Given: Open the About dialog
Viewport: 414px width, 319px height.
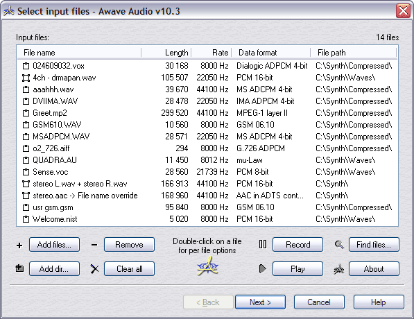Looking at the screenshot, I should [374, 269].
